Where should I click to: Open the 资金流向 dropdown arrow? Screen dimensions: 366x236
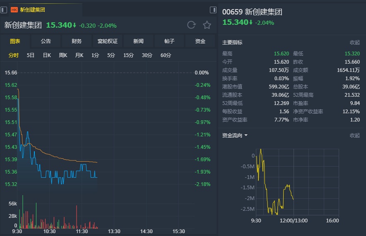pyautogui.click(x=246, y=135)
